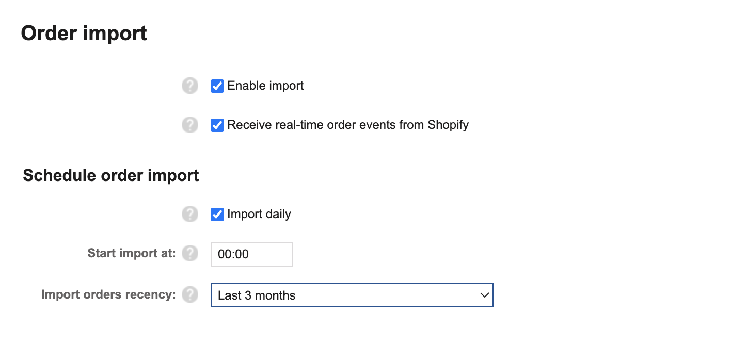731x362 pixels.
Task: Focus the Start import at time field
Action: 252,254
